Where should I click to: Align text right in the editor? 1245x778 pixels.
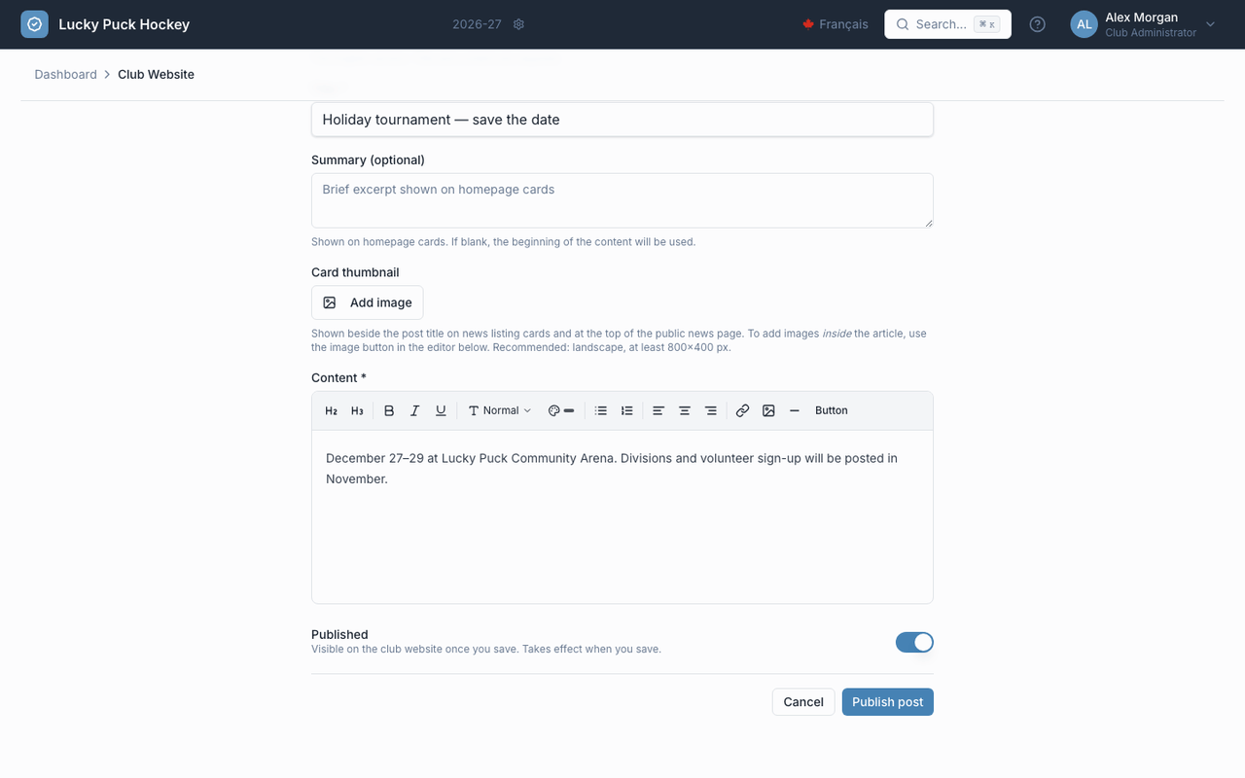coord(711,410)
